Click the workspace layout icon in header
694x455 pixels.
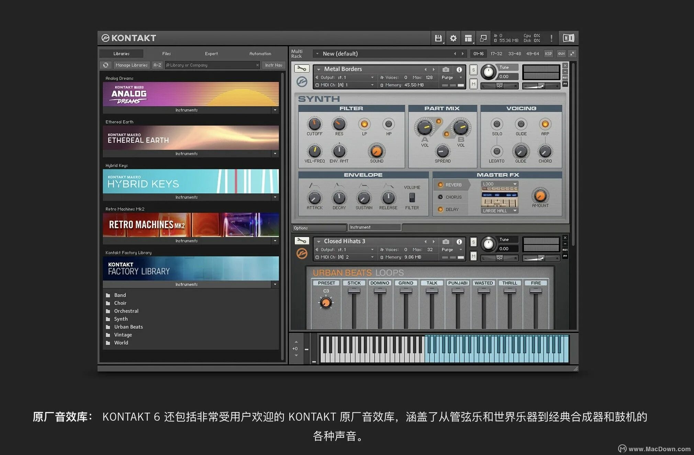(x=468, y=38)
